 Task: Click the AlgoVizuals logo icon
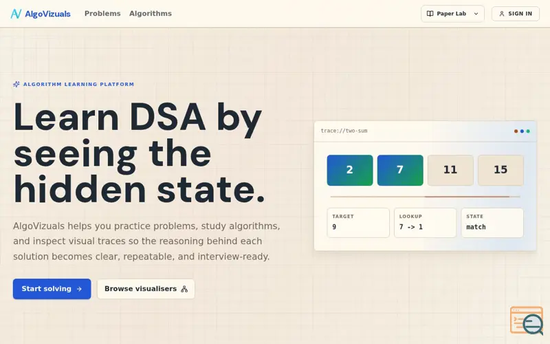16,14
